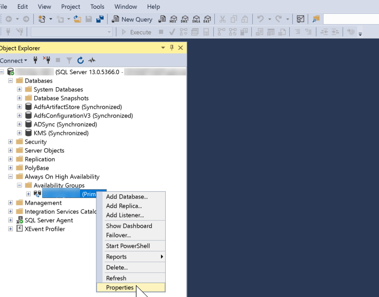
Task: Open the Tools menu
Action: coord(97,7)
